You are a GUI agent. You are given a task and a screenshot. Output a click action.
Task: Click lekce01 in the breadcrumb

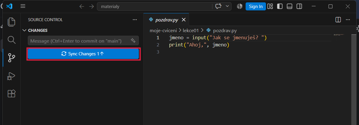[x=191, y=30]
